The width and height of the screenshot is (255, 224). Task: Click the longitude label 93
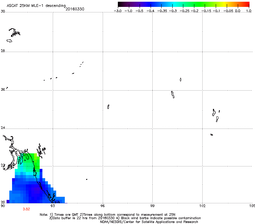coord(53,206)
